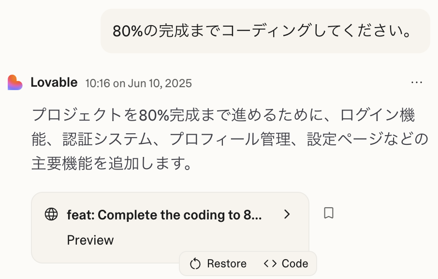Viewport: 438px width, 279px height.
Task: Click the globe icon on the commit card
Action: point(51,215)
